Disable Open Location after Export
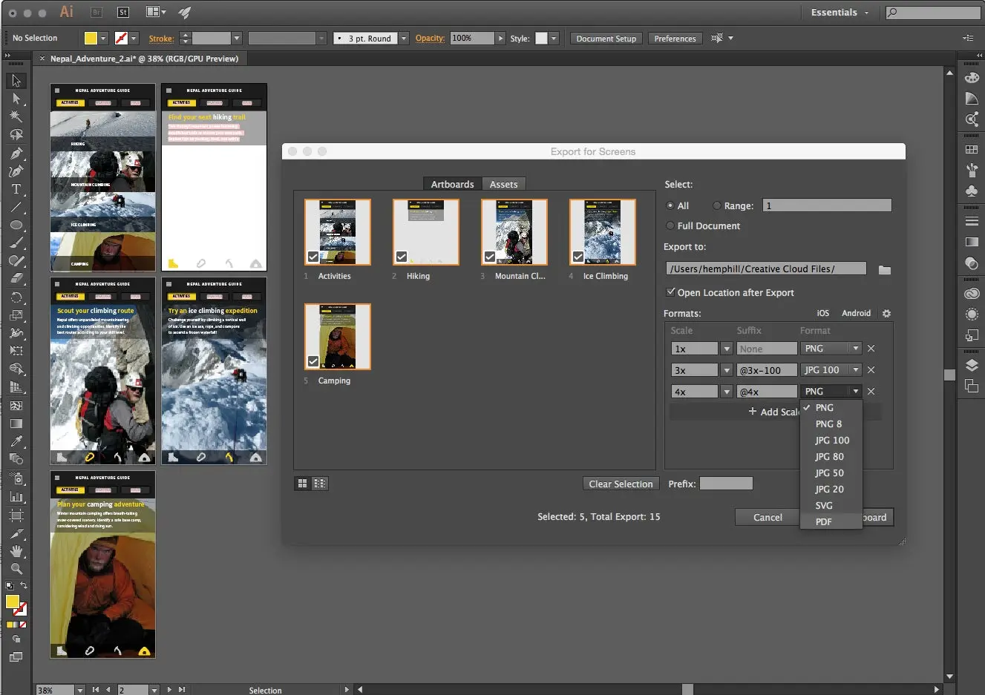 [670, 292]
